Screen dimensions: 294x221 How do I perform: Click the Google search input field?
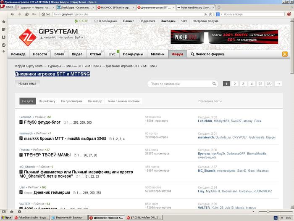point(254,14)
